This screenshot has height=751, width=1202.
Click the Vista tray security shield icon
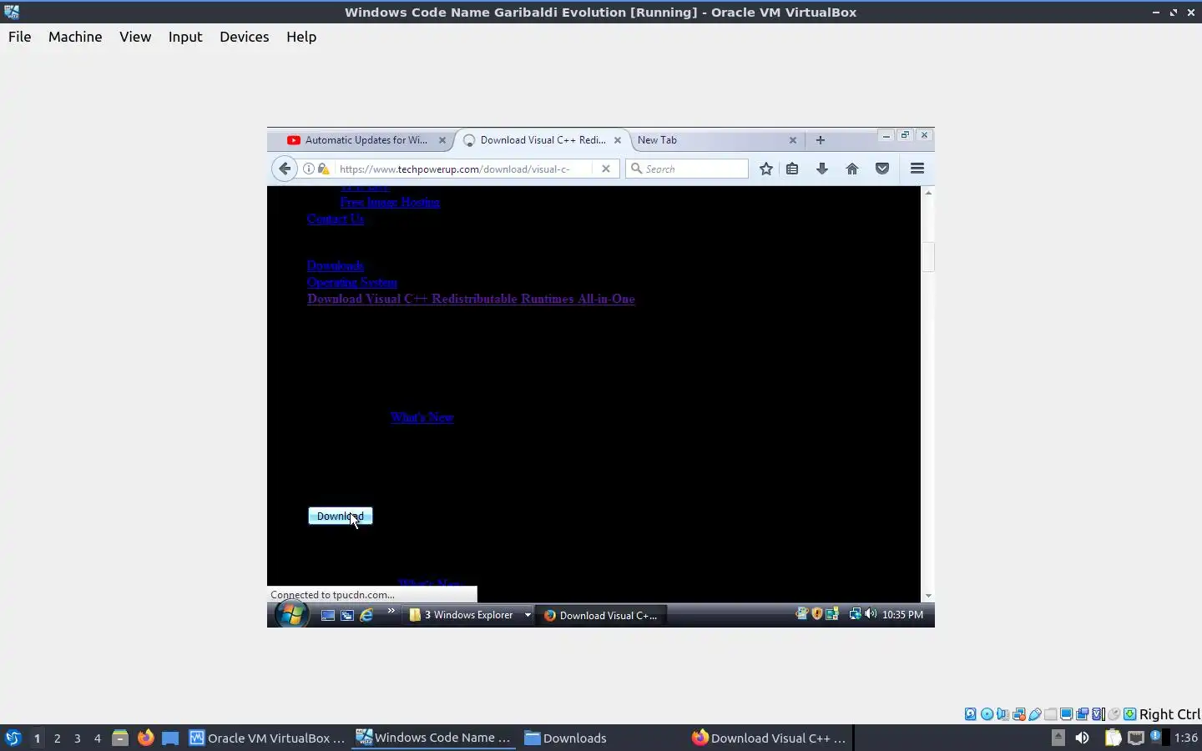817,614
